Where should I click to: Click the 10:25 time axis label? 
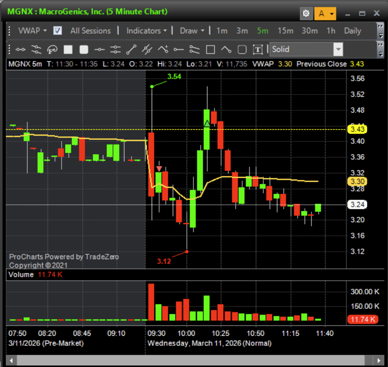(221, 333)
